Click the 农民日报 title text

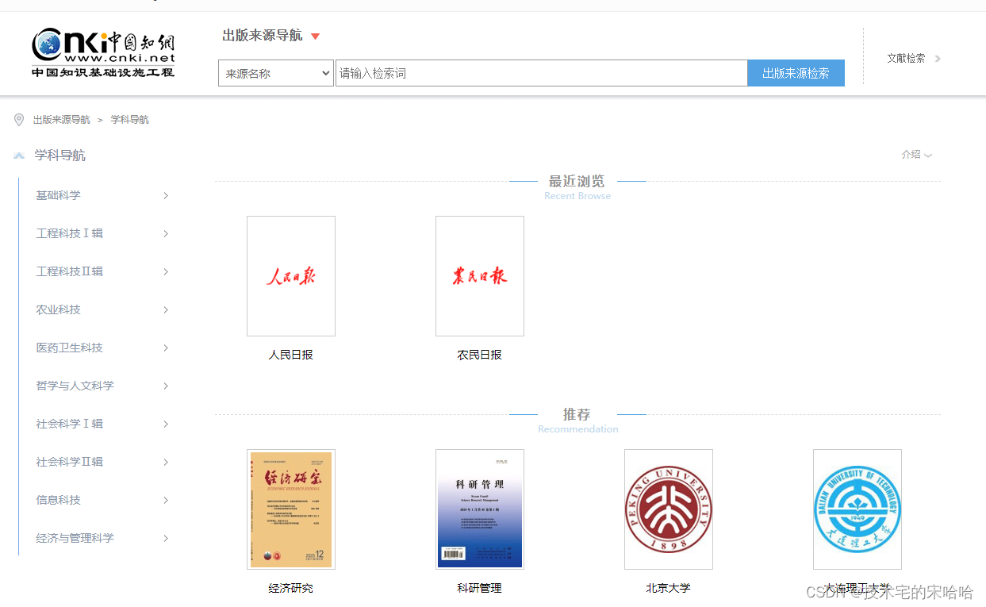[480, 355]
